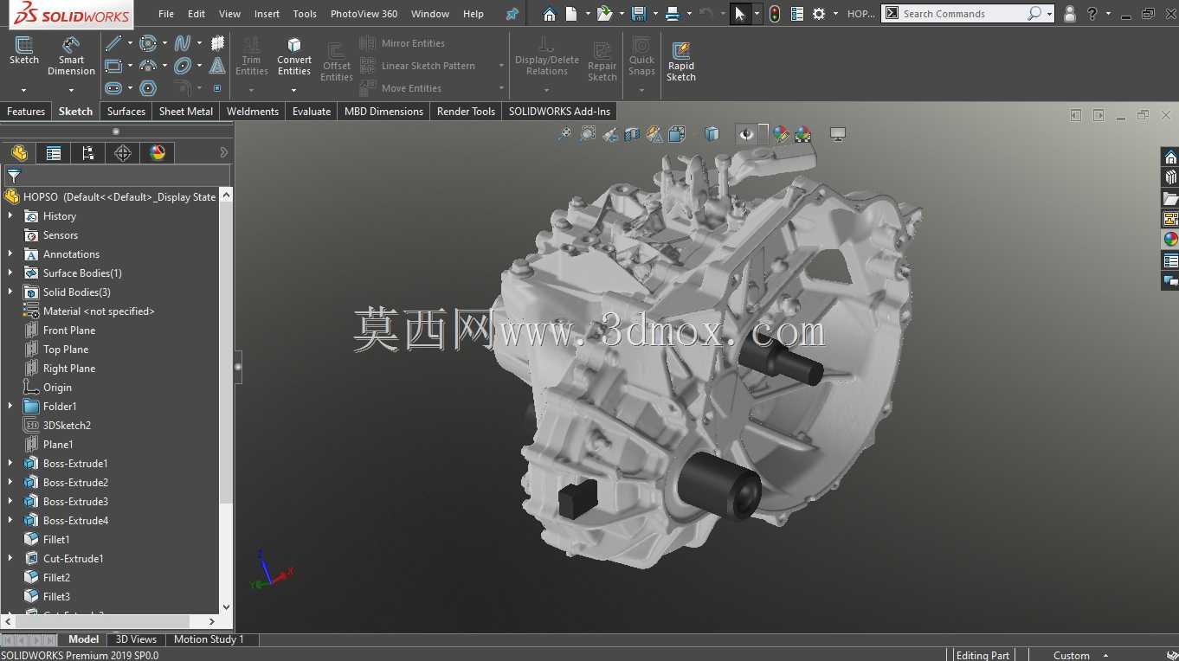Open the Display Style cube icon

(712, 134)
